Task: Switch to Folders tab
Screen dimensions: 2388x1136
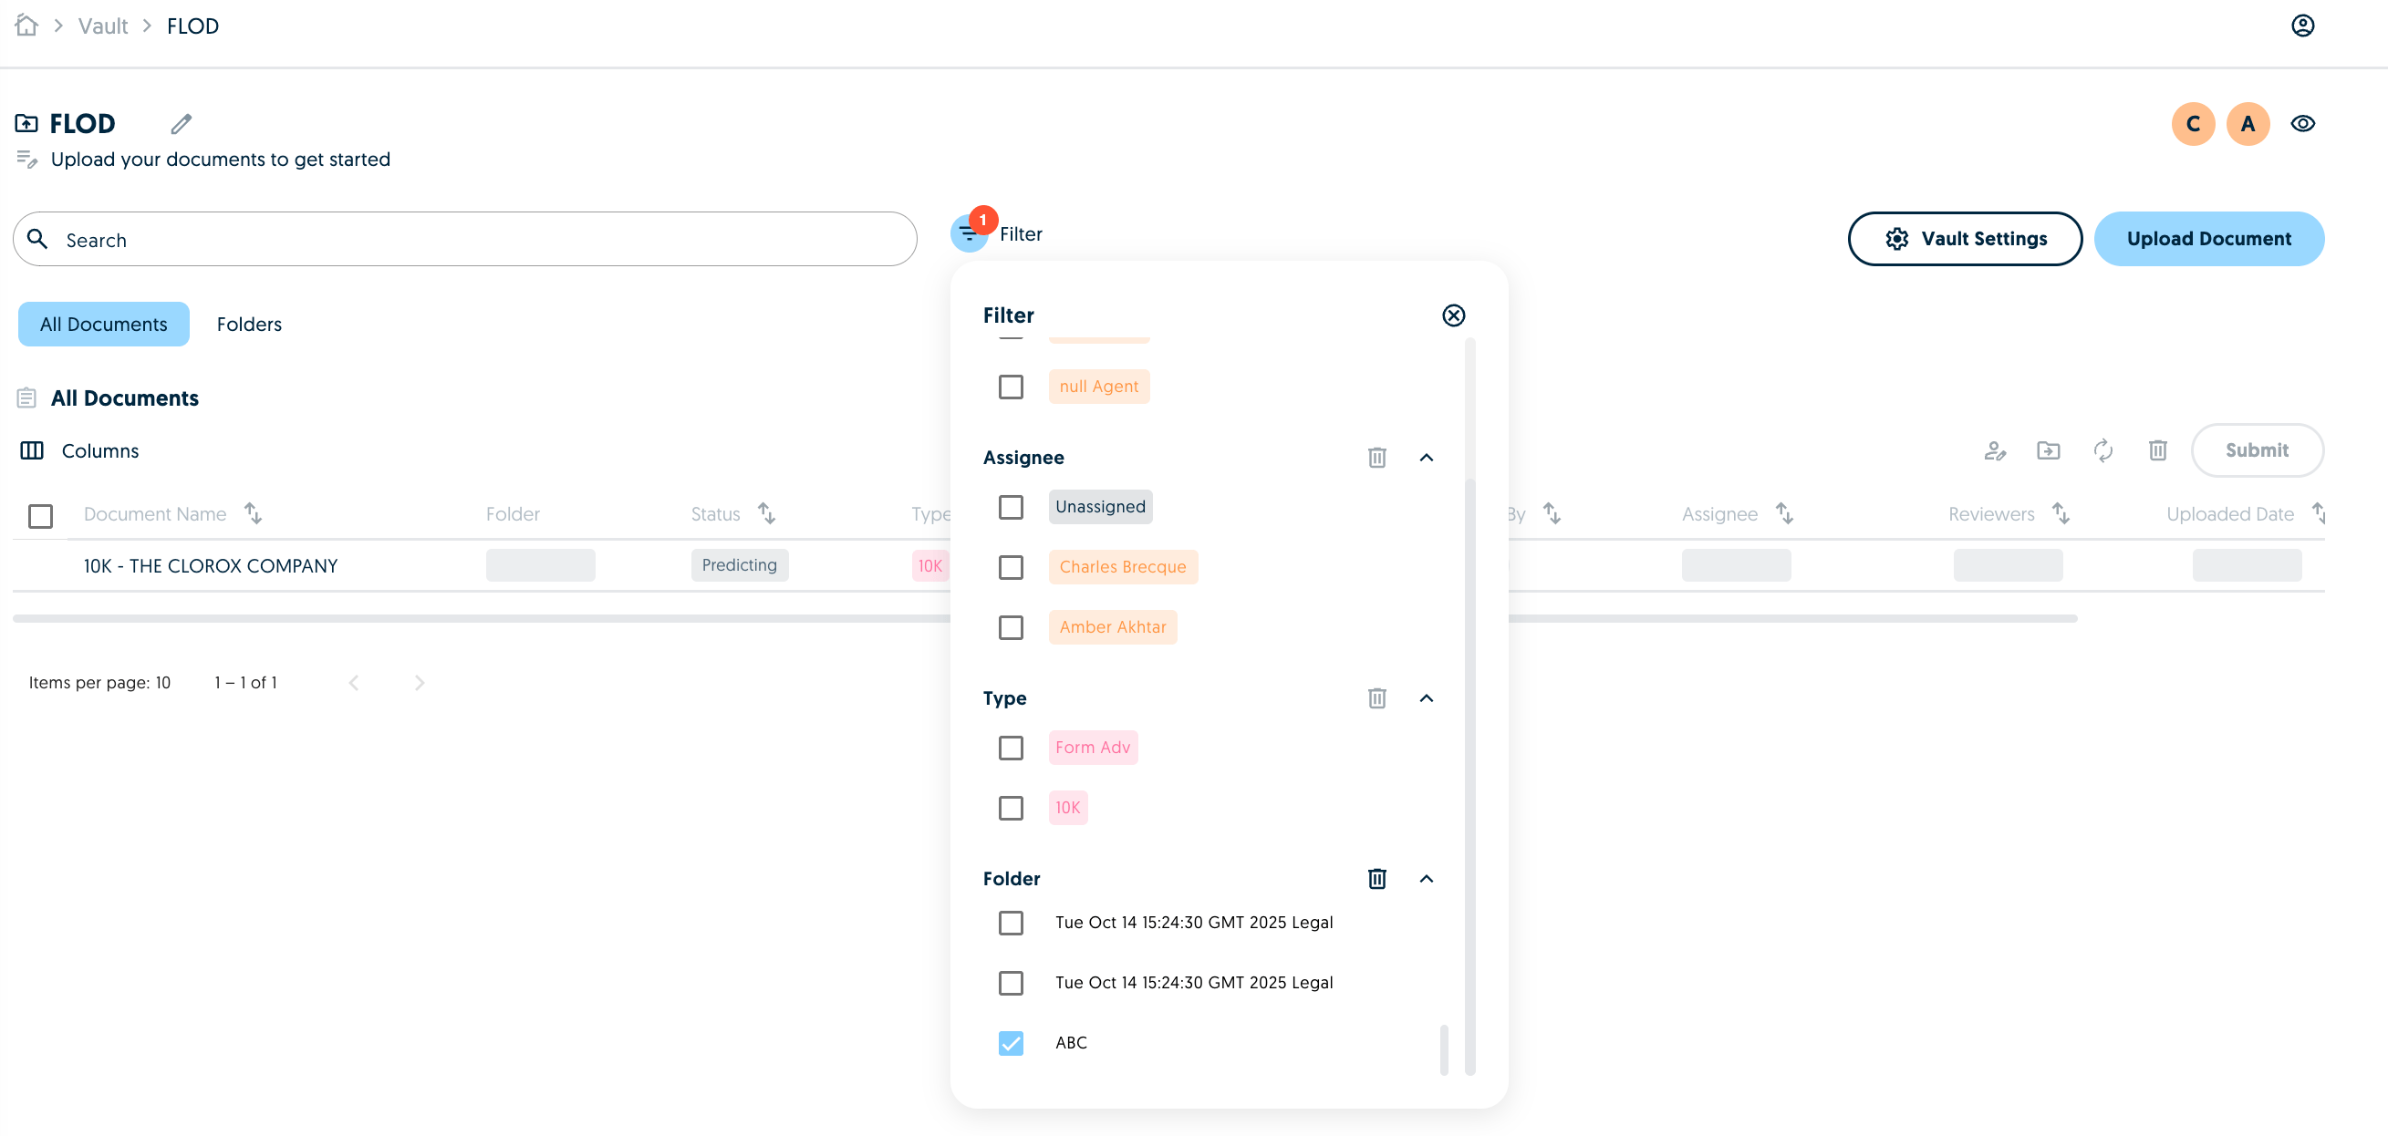Action: (249, 325)
